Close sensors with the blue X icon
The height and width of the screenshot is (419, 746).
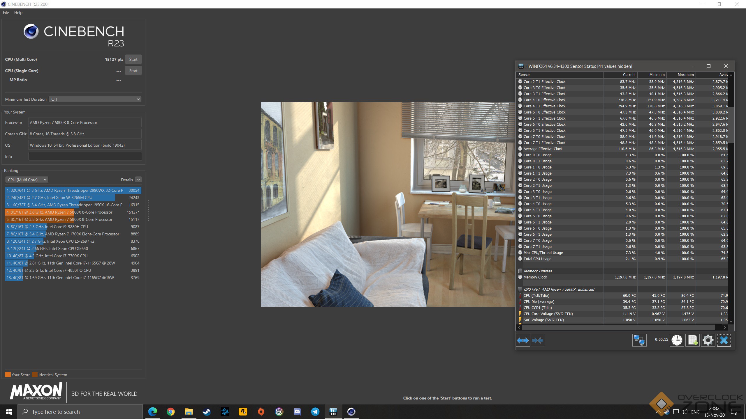click(x=724, y=340)
